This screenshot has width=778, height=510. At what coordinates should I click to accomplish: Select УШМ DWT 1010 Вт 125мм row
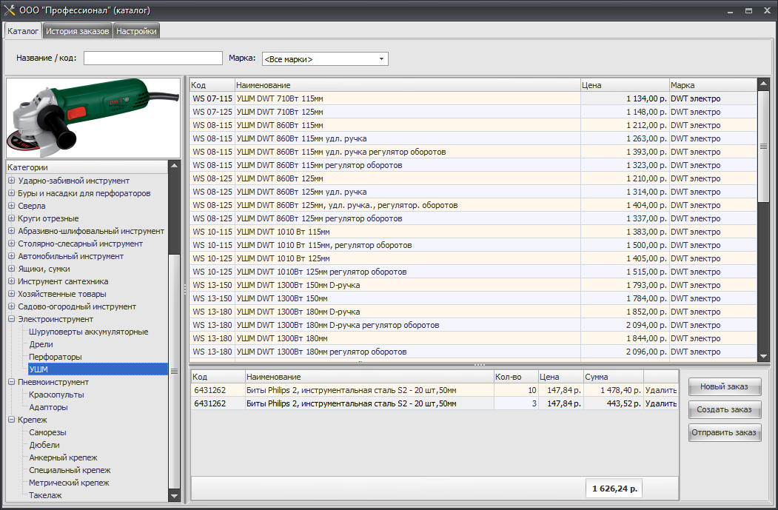(x=473, y=258)
